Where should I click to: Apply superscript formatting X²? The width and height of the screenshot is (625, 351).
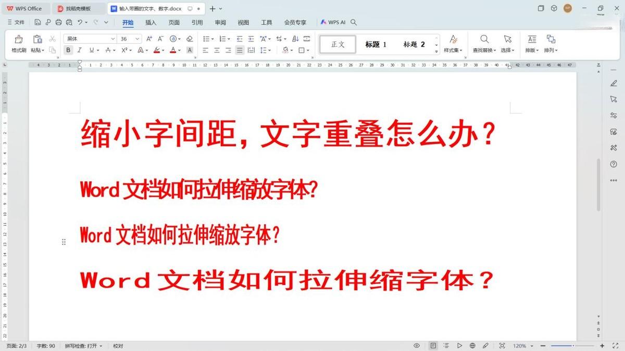(124, 50)
